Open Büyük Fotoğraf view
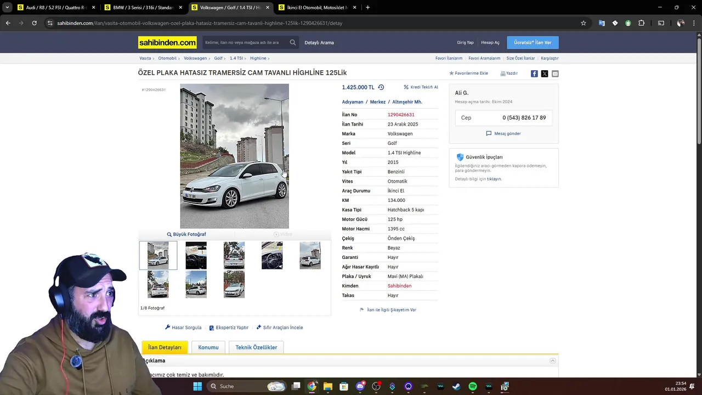 click(x=186, y=234)
